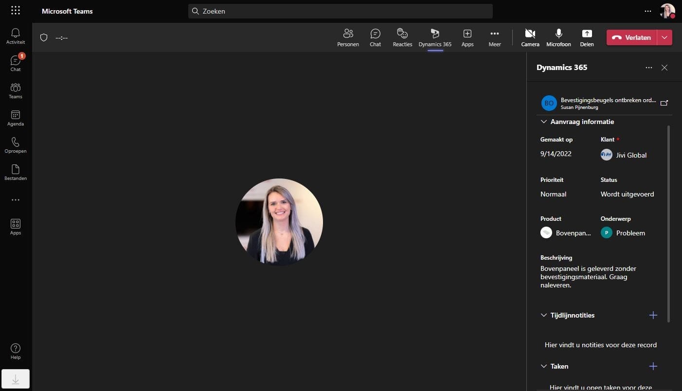
Task: Open settings ellipsis next to profile picture
Action: [648, 11]
